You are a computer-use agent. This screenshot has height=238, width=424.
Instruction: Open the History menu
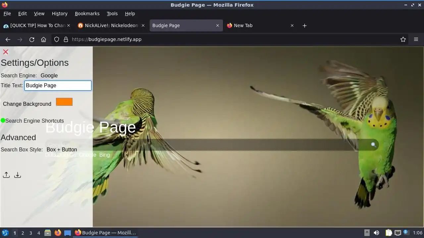(x=60, y=14)
